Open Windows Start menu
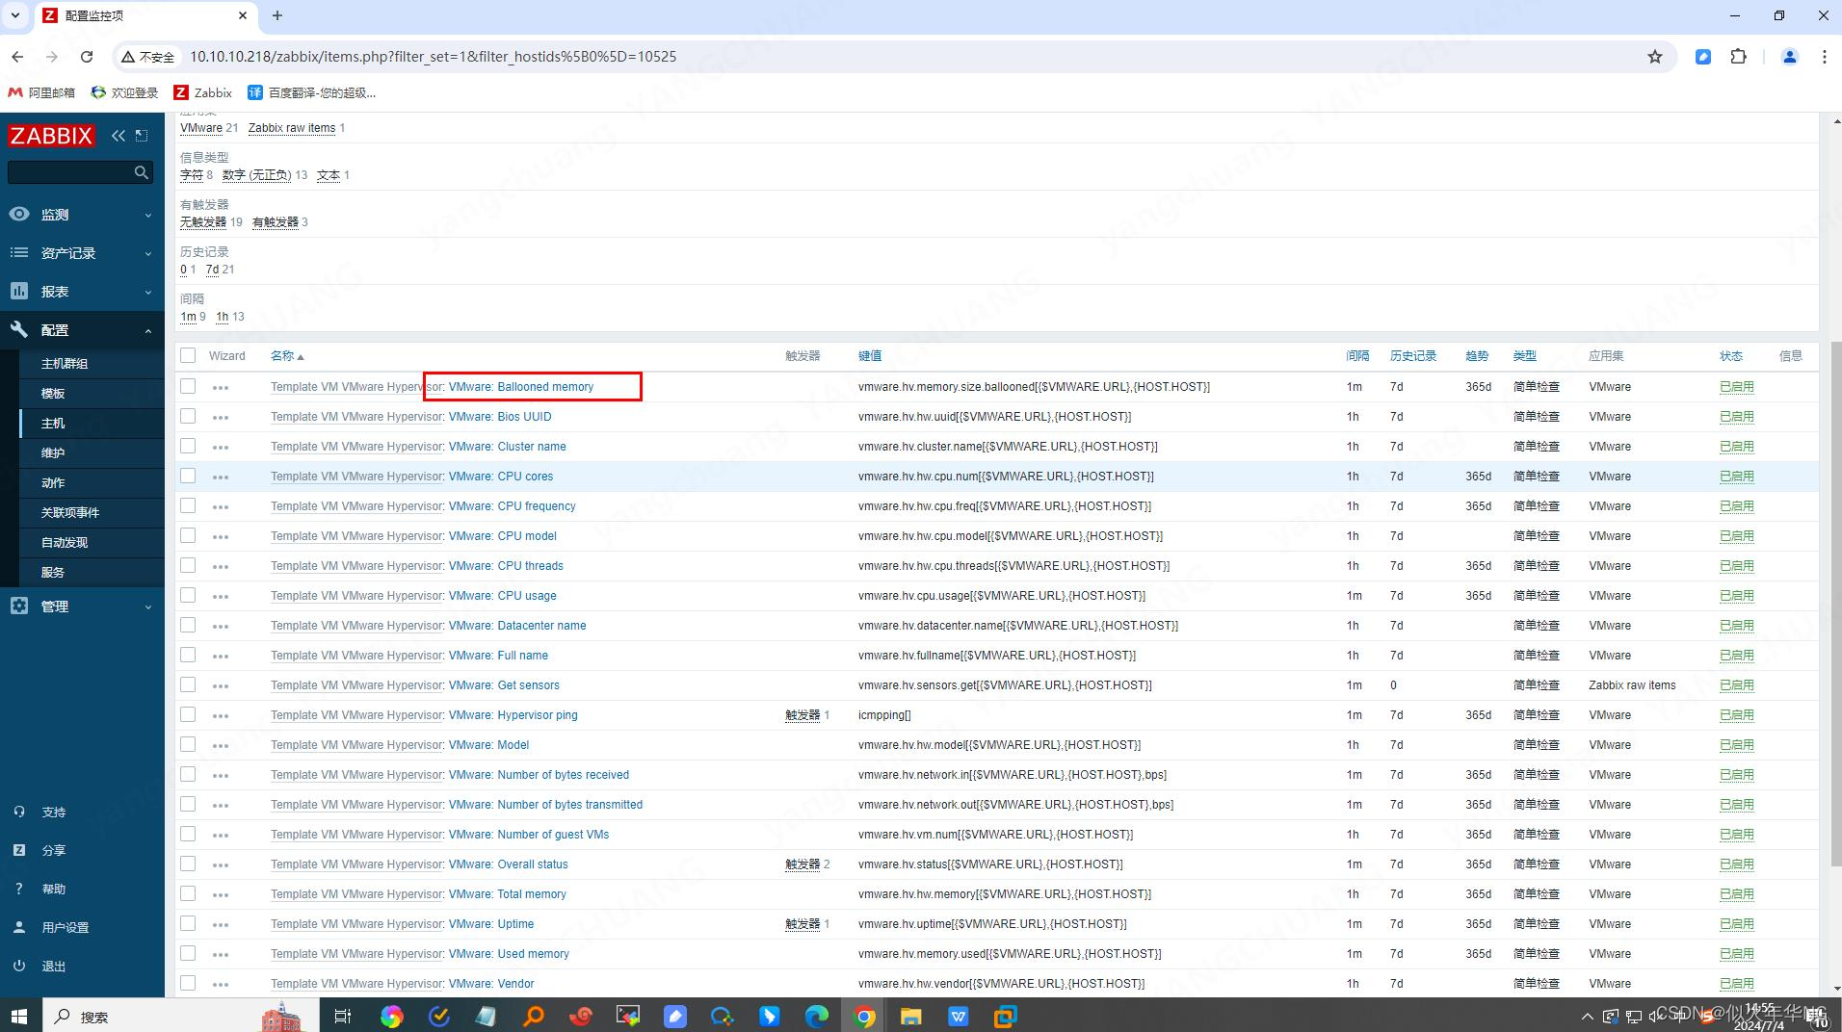Screen dimensions: 1842x1032 (18, 1017)
